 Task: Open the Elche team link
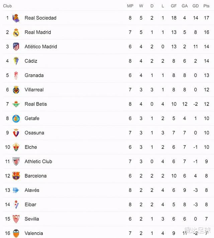tap(31, 147)
